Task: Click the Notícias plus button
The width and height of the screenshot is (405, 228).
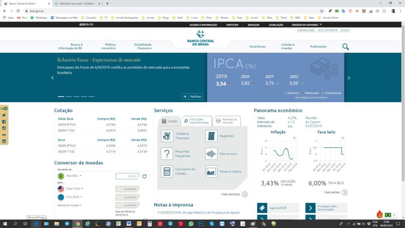Action: click(192, 97)
